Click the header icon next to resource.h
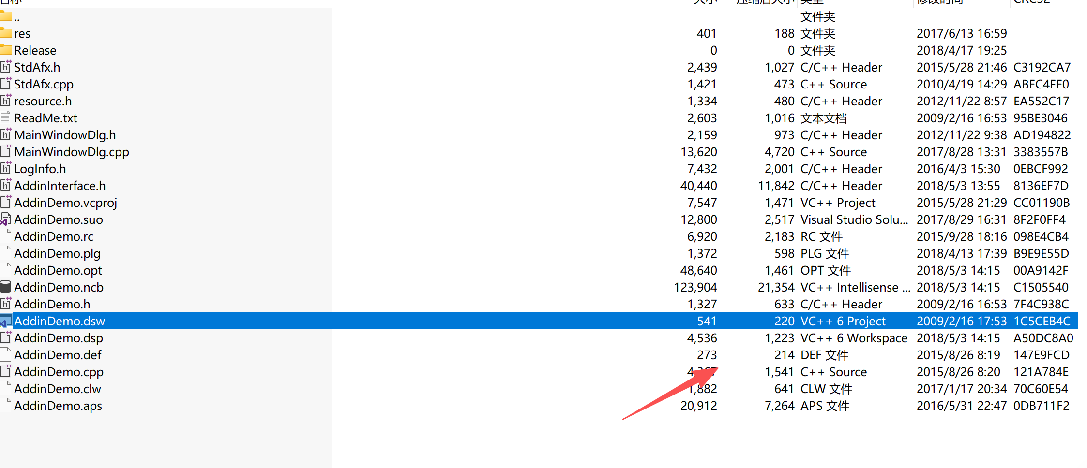The image size is (1087, 468). click(6, 101)
